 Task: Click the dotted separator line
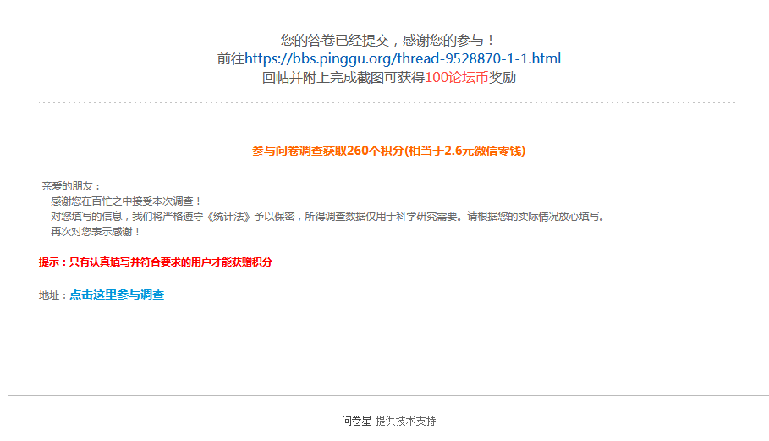point(388,103)
